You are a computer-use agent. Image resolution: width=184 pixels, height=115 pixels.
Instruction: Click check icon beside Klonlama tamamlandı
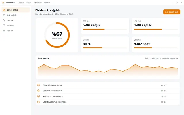click(x=39, y=96)
